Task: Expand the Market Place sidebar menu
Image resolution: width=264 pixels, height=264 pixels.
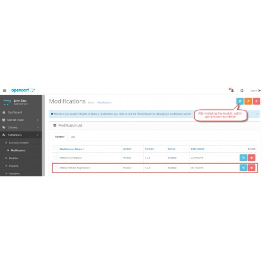Action: pos(21,120)
